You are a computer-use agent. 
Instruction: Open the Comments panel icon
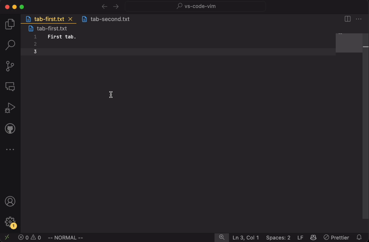pyautogui.click(x=10, y=87)
